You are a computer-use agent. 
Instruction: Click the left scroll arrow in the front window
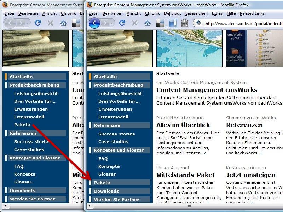89,206
